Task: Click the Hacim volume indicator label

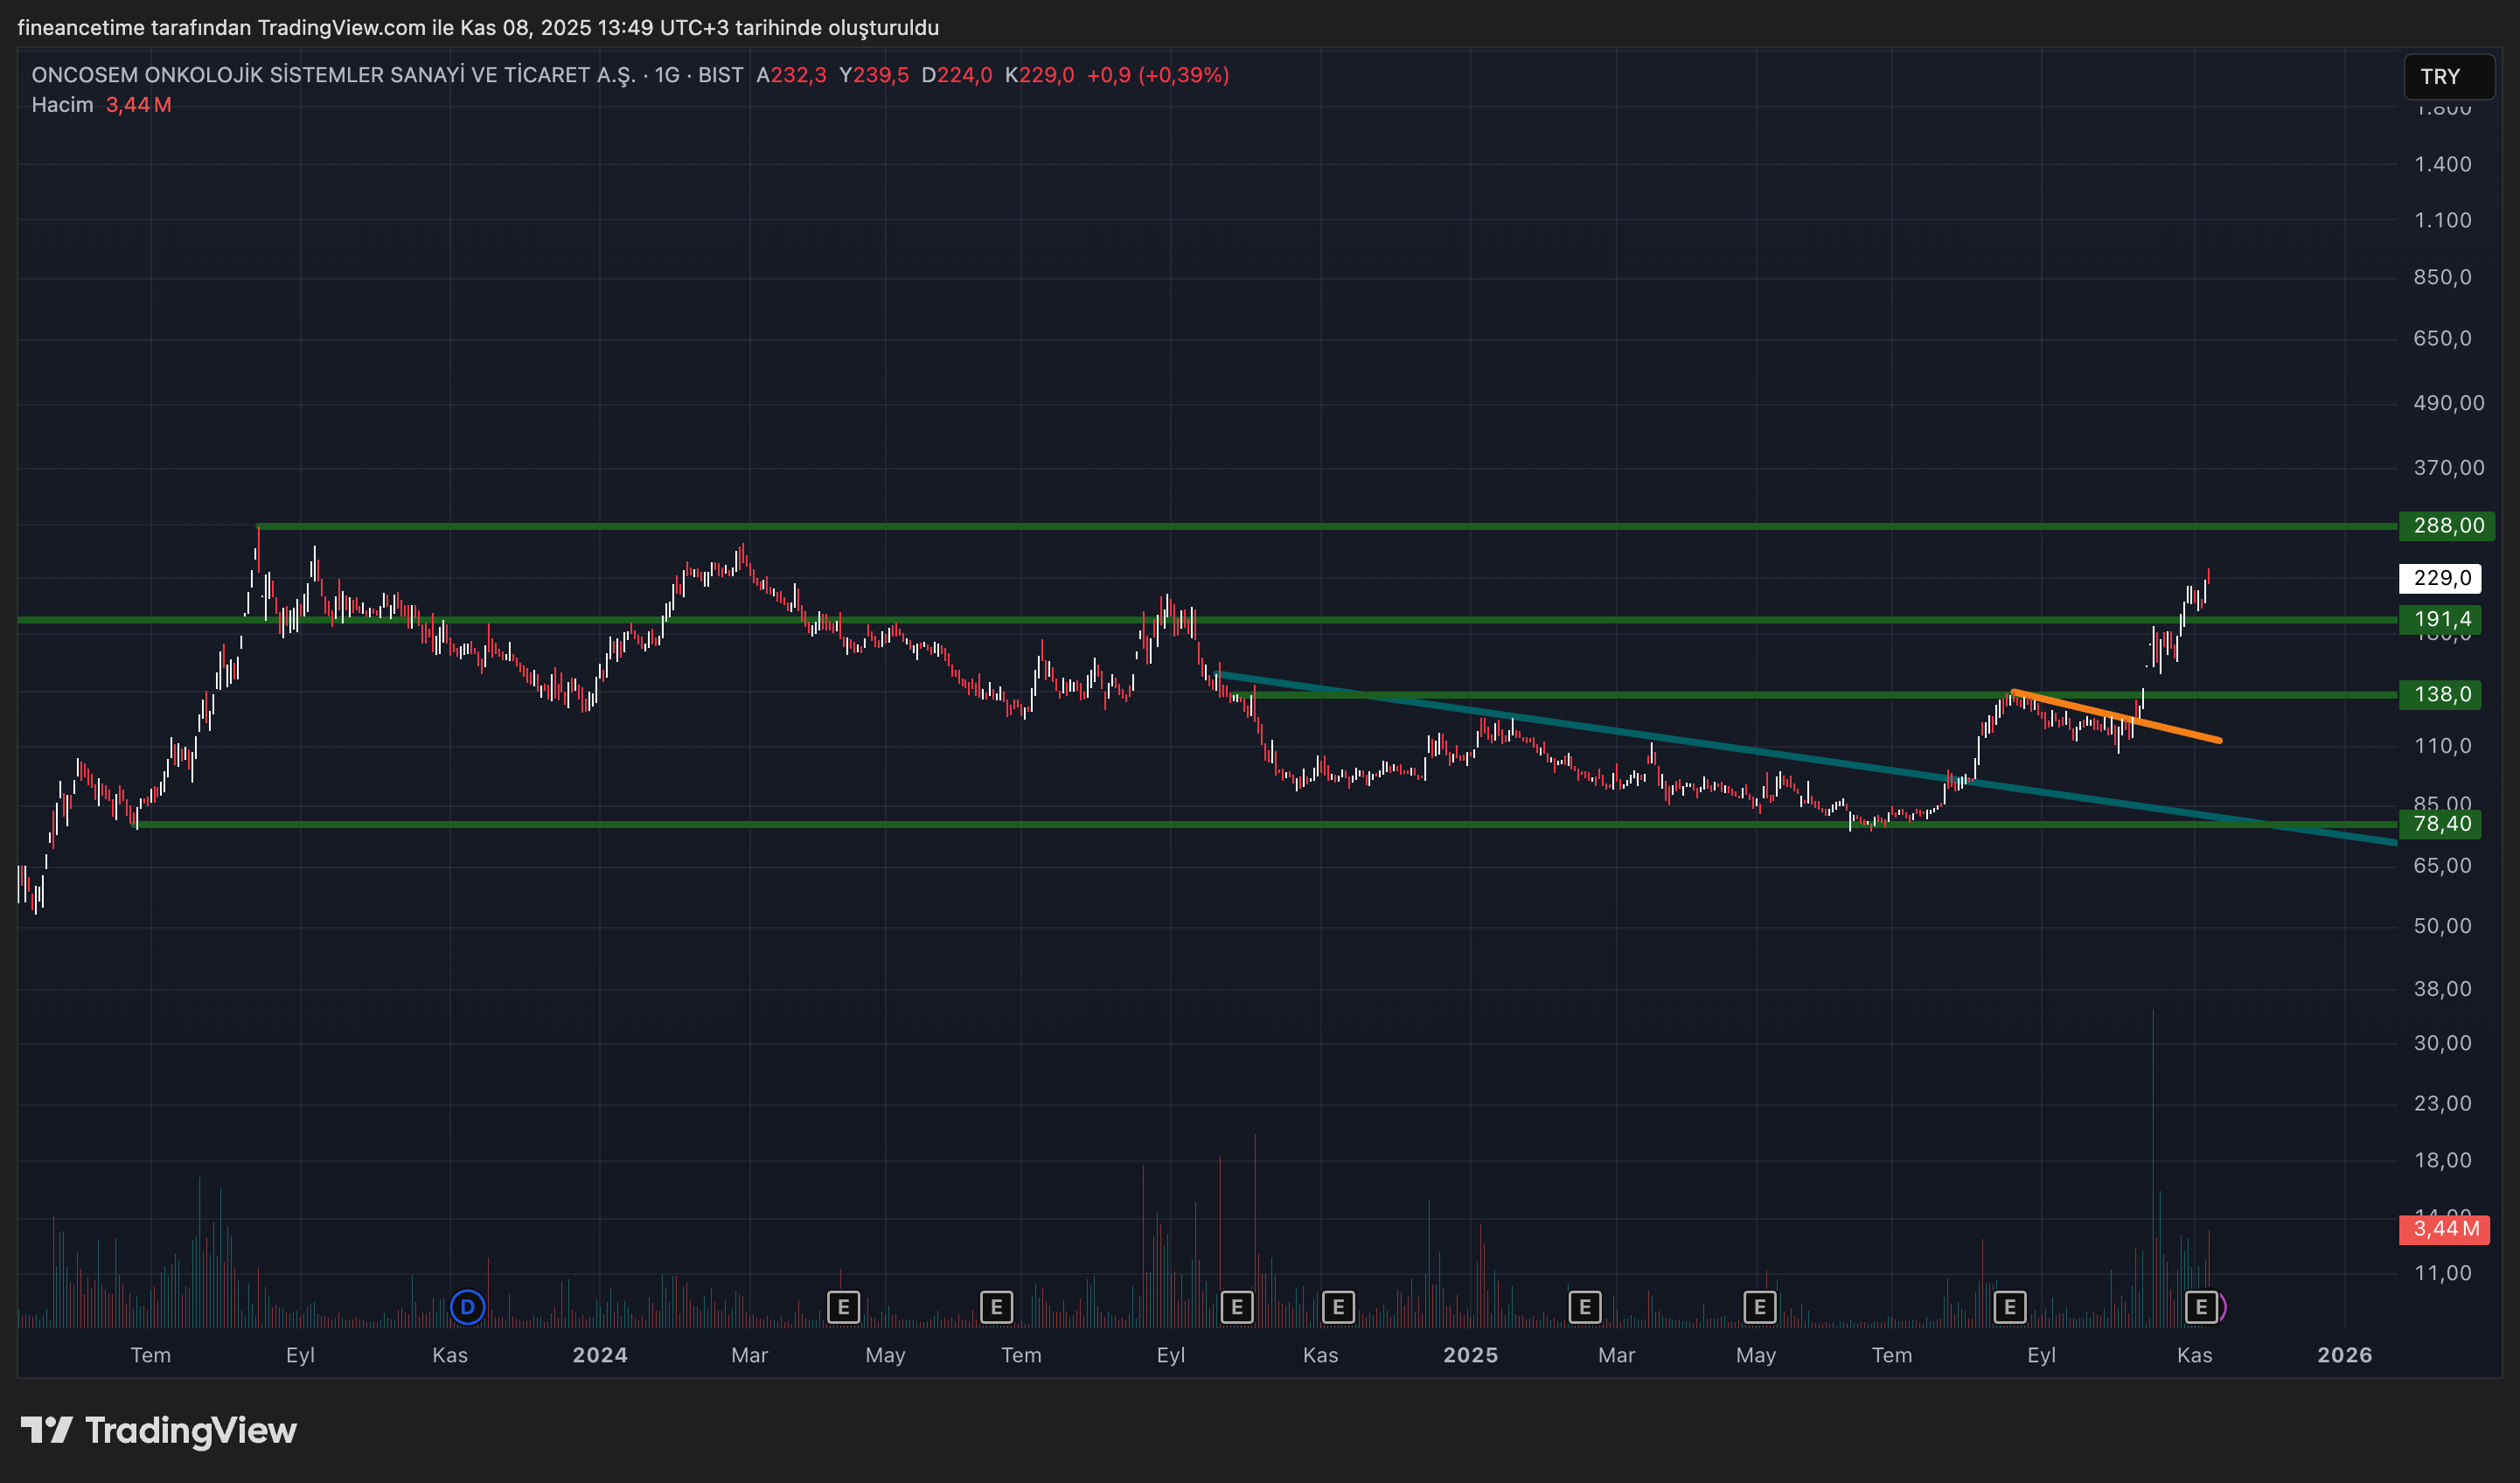Action: 62,105
